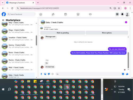Image resolution: width=133 pixels, height=100 pixels.
Task: Open conversation information purple icon
Action: pos(126,22)
